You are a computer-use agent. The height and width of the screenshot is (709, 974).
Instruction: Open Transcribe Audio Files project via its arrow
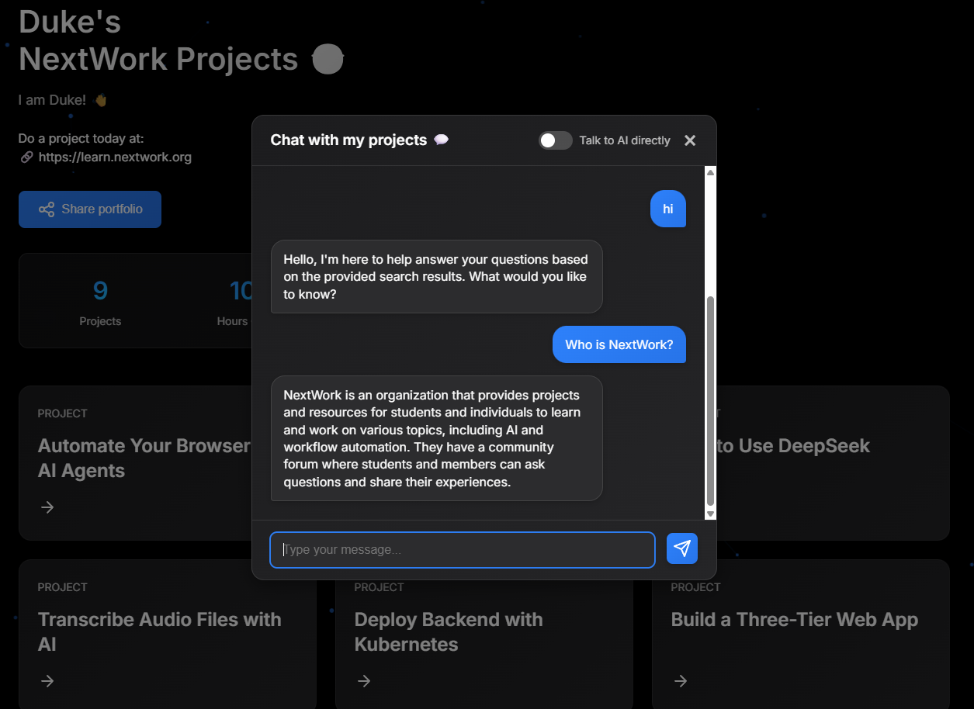[47, 681]
